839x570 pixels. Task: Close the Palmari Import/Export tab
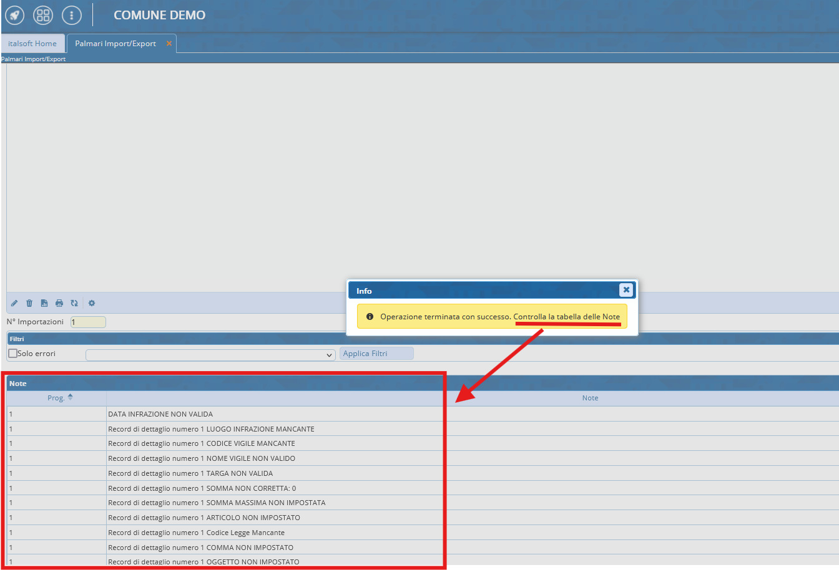click(169, 44)
